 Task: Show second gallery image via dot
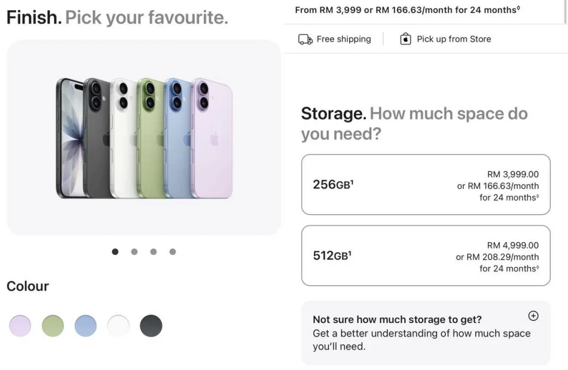134,252
